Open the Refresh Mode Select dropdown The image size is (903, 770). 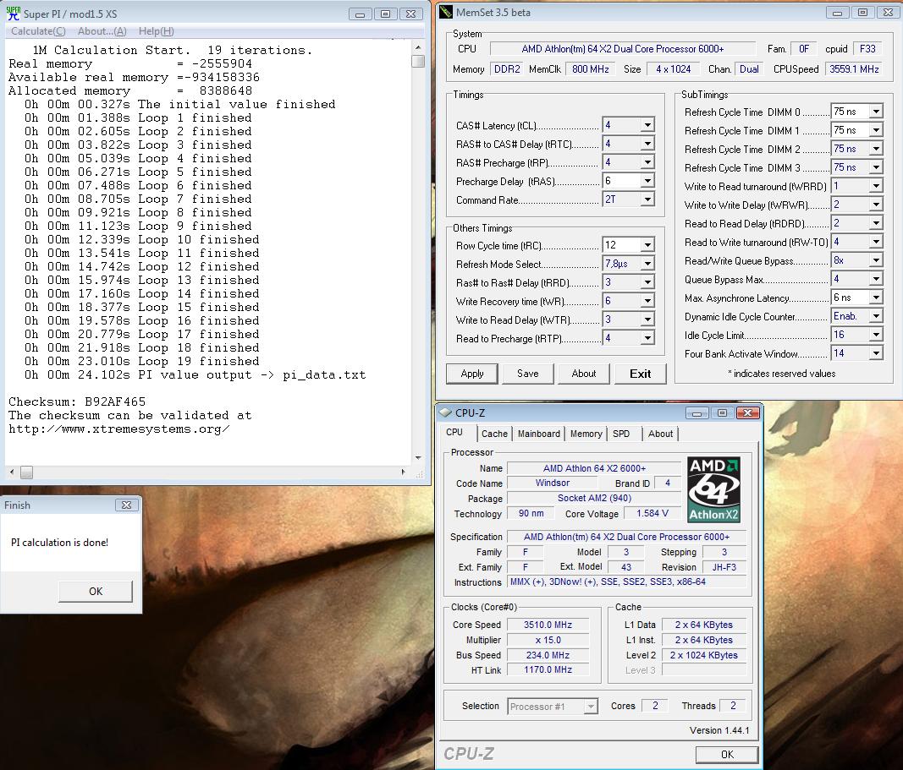pyautogui.click(x=647, y=264)
